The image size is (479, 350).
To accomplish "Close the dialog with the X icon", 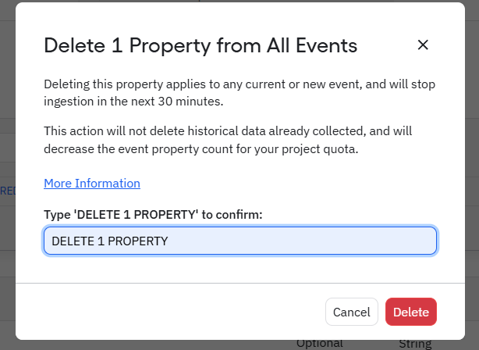I will pyautogui.click(x=423, y=45).
